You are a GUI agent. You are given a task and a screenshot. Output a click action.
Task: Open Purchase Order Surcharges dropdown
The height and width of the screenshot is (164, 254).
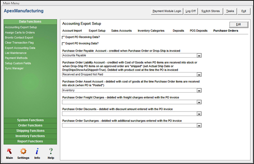point(199,125)
